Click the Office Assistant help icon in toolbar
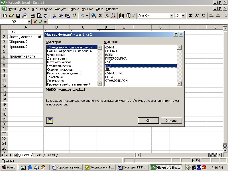This screenshot has width=228, height=171. click(x=129, y=16)
